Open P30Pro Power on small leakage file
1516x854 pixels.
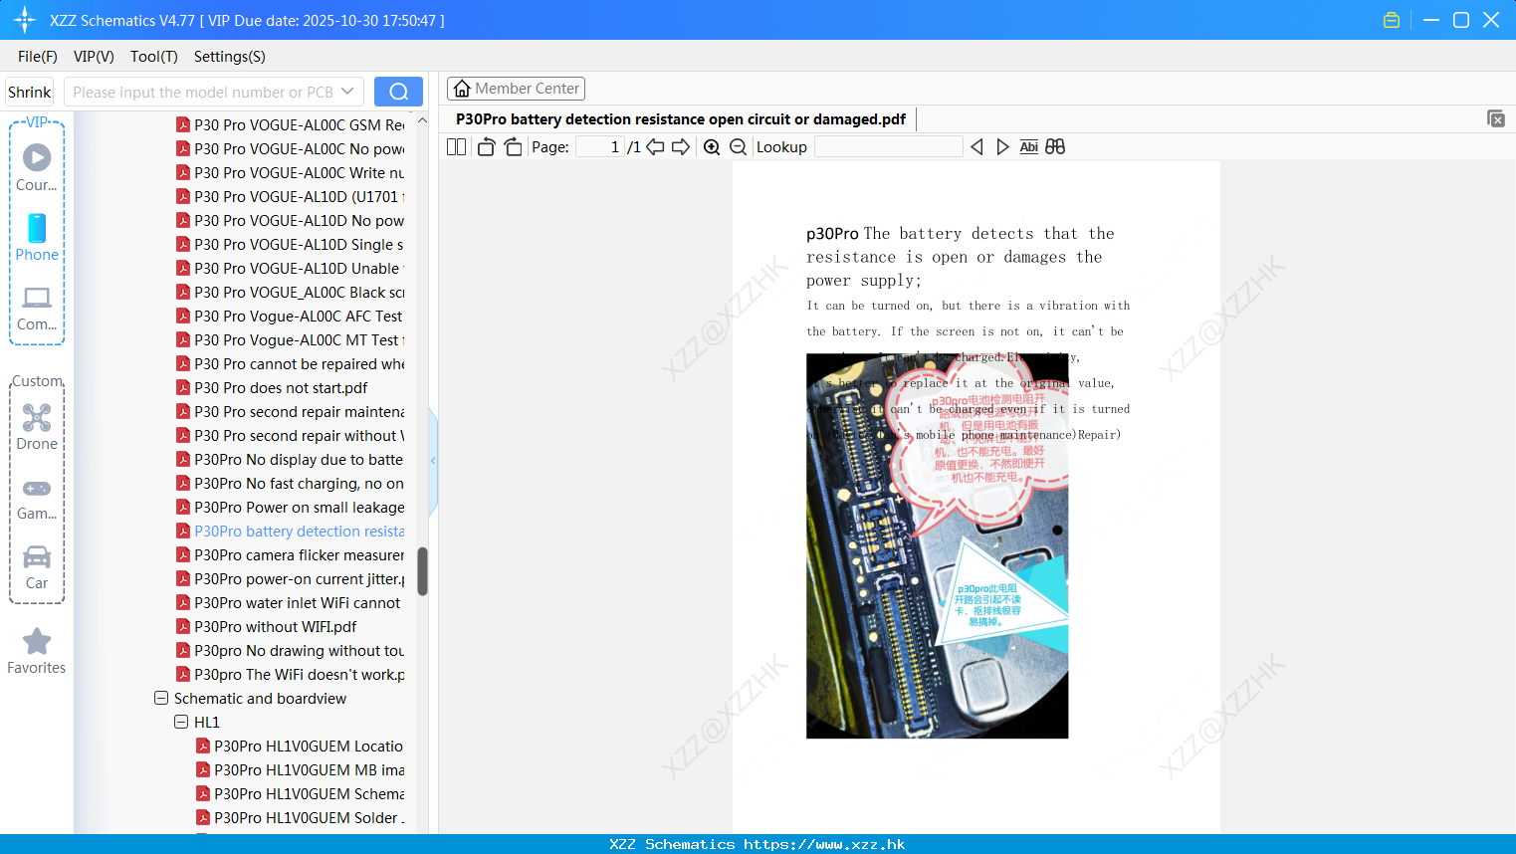click(x=300, y=508)
